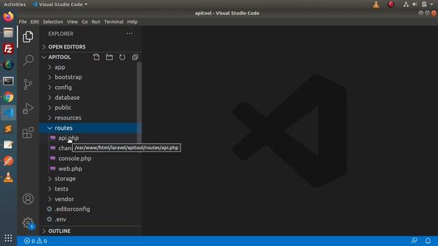Click the New Folder icon in APITOOL header
The width and height of the screenshot is (438, 246).
109,57
